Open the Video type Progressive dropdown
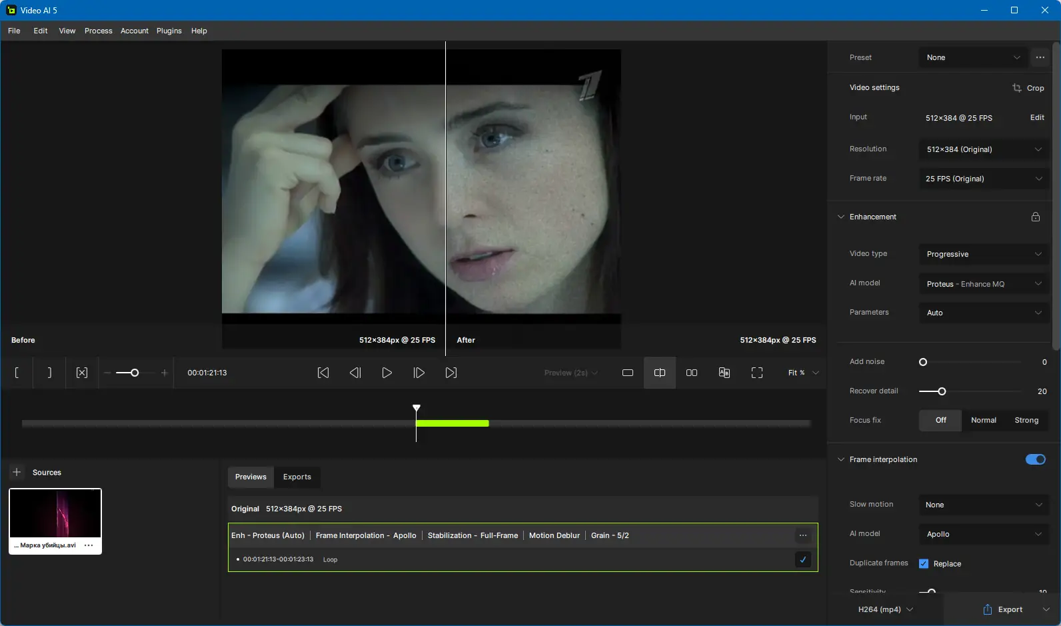Screen dimensions: 1061x626 coord(982,254)
